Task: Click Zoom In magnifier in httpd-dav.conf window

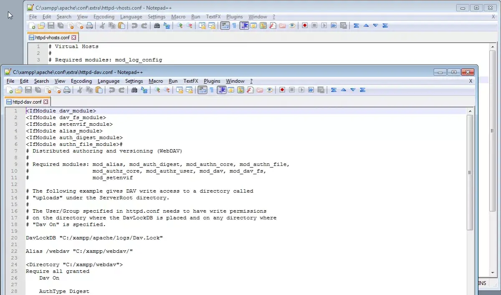Action: pyautogui.click(x=157, y=90)
